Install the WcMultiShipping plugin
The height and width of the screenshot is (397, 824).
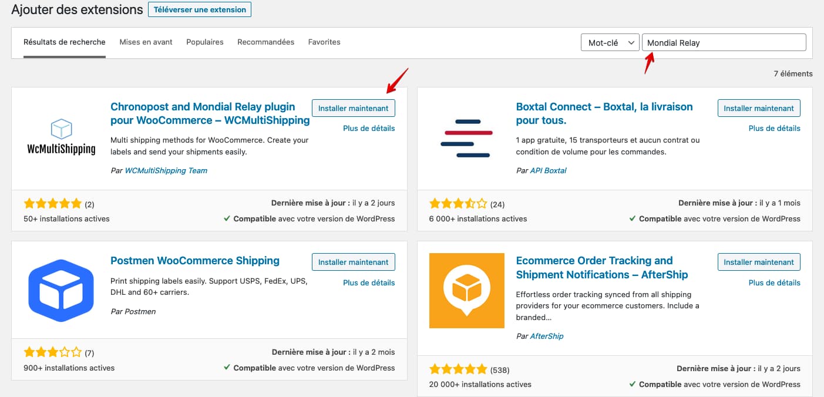353,108
